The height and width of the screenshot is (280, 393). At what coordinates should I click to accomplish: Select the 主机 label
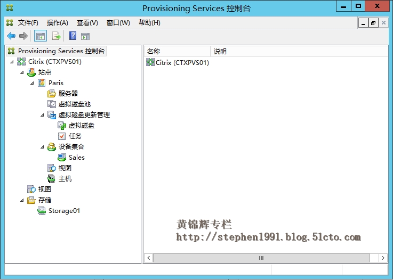[65, 179]
